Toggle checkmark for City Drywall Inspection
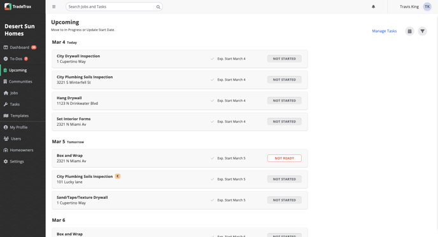This screenshot has width=438, height=237. point(212,59)
